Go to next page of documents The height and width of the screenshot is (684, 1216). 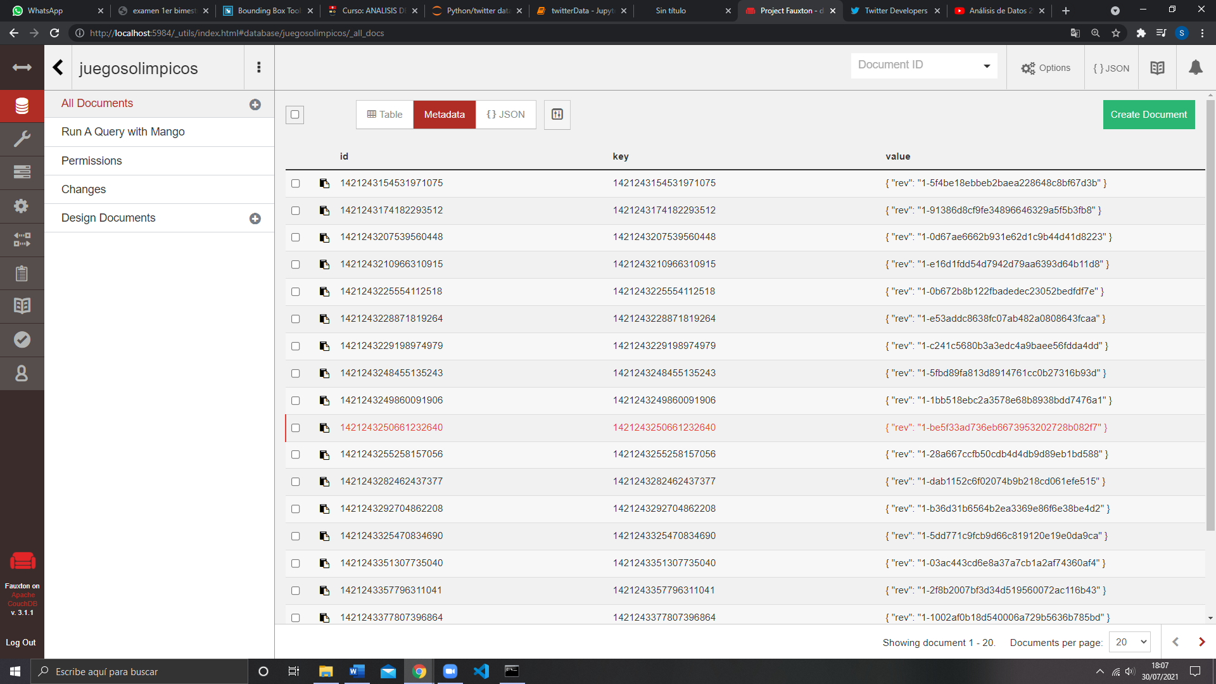1201,642
